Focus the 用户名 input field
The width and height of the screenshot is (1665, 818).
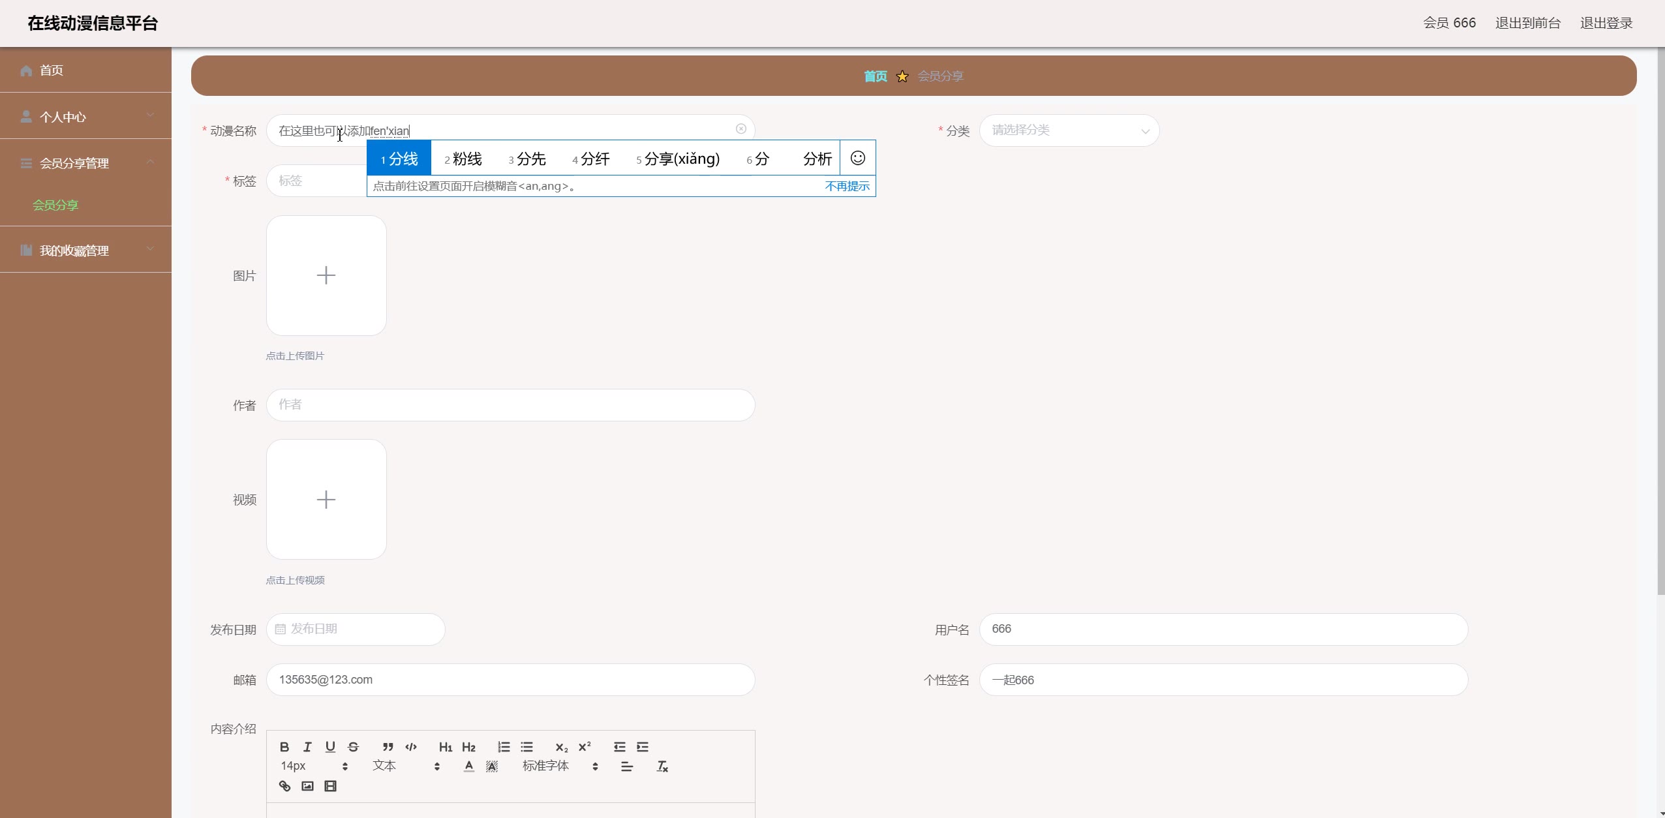(x=1223, y=629)
